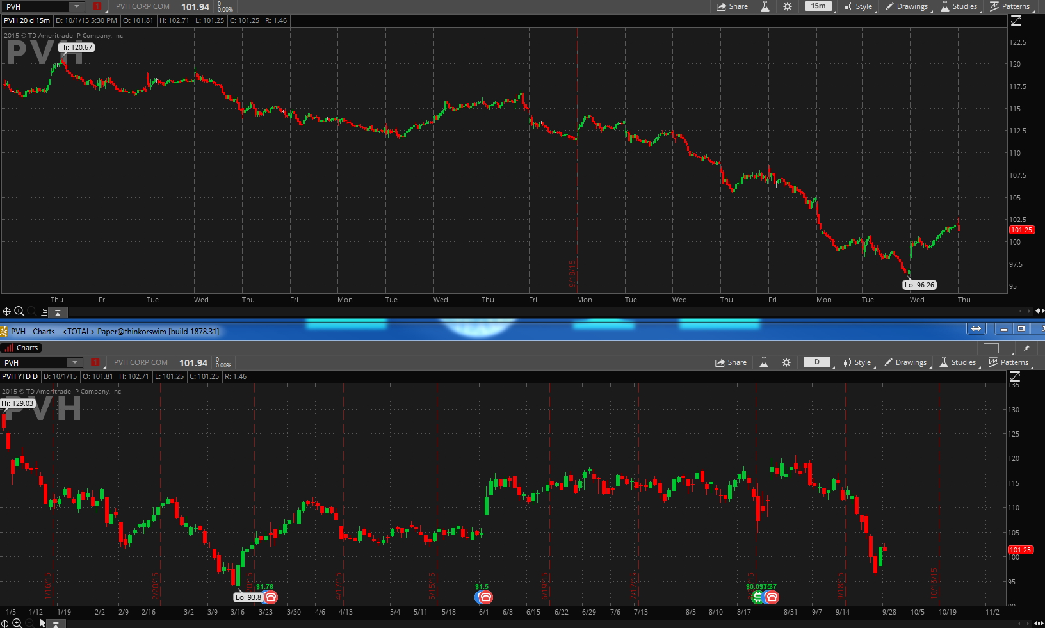Open Style dropdown in lower chart

pyautogui.click(x=857, y=362)
